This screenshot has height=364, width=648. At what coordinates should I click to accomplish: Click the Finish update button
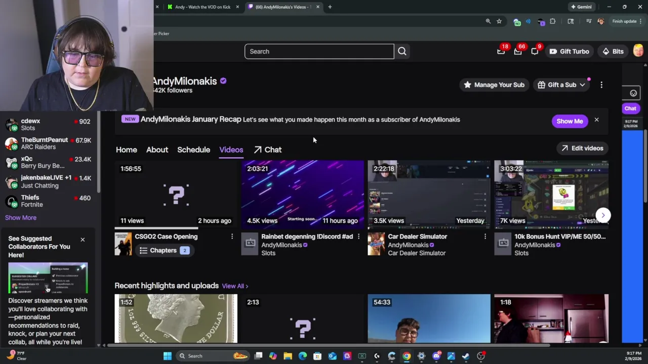tap(627, 21)
